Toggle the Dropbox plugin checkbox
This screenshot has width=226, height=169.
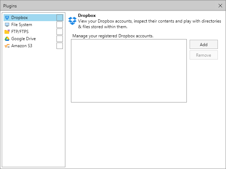tap(60, 18)
